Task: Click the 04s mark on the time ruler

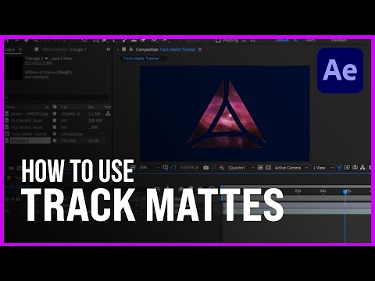Action: 323,191
